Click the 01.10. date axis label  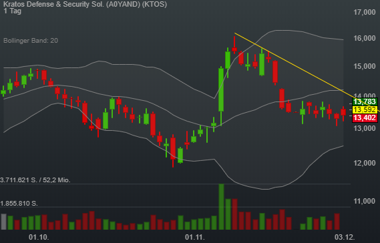click(x=39, y=237)
